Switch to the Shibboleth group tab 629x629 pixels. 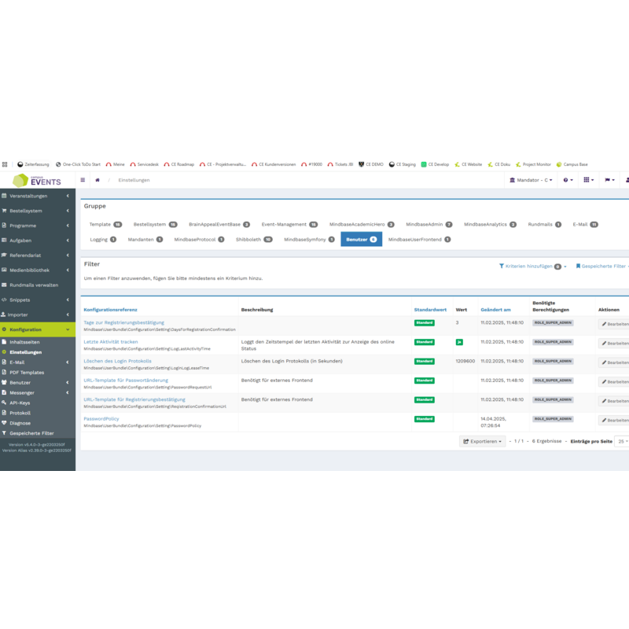pos(253,239)
